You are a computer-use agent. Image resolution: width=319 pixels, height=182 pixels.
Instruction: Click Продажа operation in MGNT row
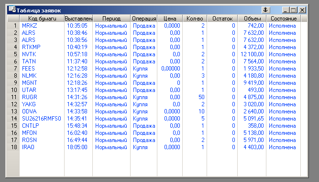point(144,83)
